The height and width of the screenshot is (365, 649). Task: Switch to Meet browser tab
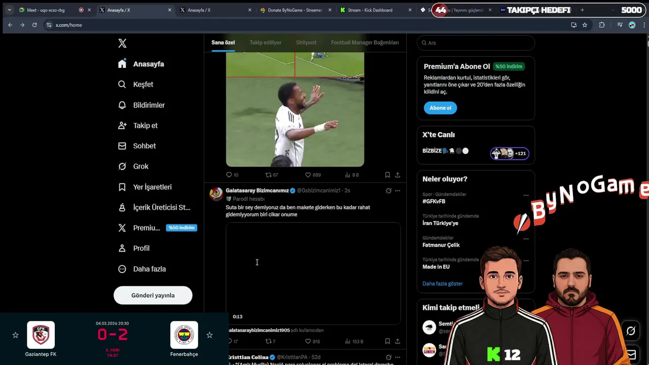click(55, 10)
